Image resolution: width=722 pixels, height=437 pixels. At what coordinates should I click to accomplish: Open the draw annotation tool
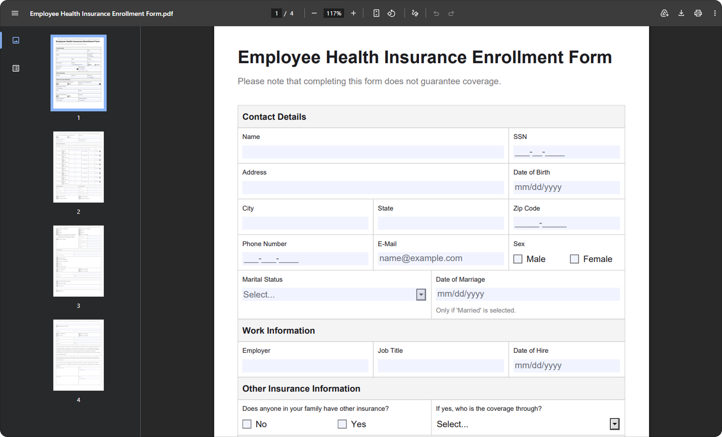(415, 13)
